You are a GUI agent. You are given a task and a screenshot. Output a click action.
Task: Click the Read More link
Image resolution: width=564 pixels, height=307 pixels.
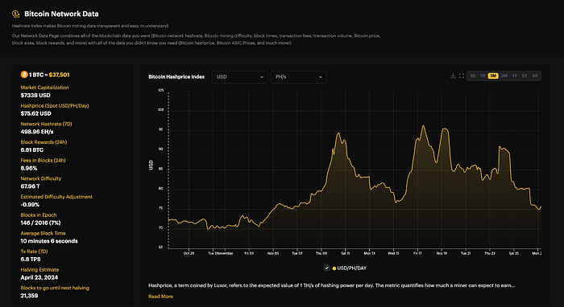pyautogui.click(x=160, y=297)
